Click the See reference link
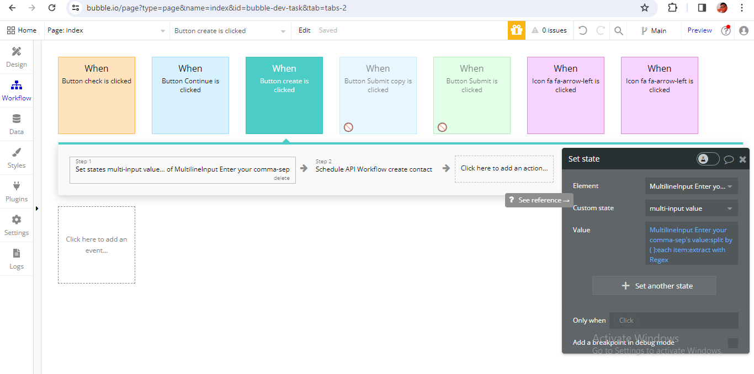The width and height of the screenshot is (754, 374). (539, 200)
